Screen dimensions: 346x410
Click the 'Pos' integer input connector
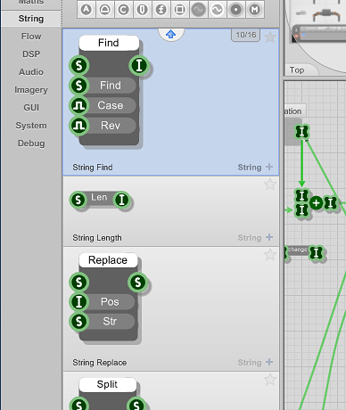click(79, 302)
